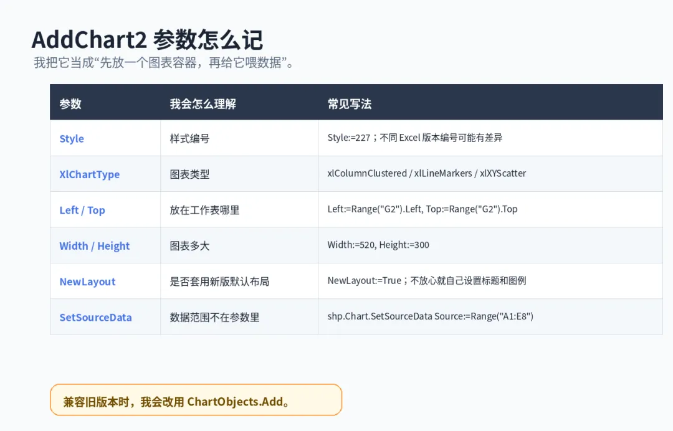
Task: Click the SetSourceData parameter name
Action: pos(95,318)
